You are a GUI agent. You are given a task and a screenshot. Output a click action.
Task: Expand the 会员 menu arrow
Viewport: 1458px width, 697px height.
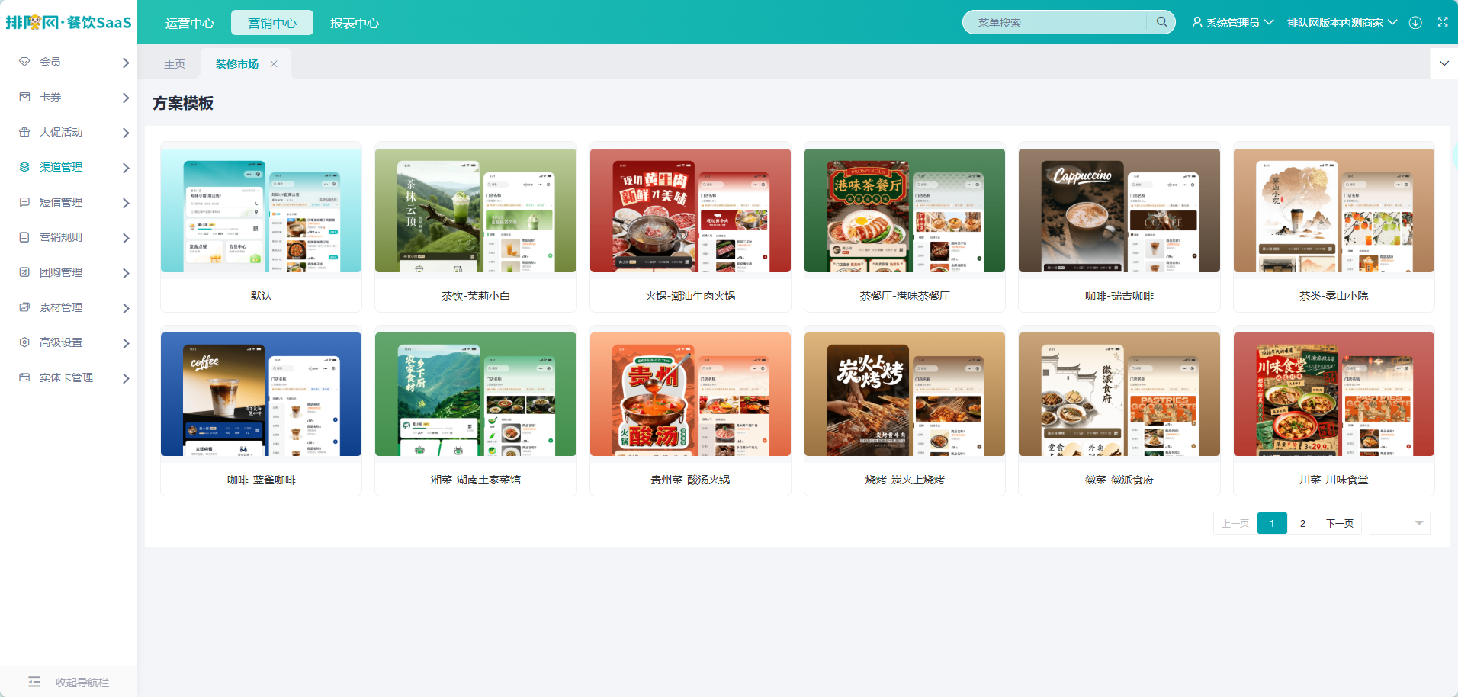tap(126, 63)
